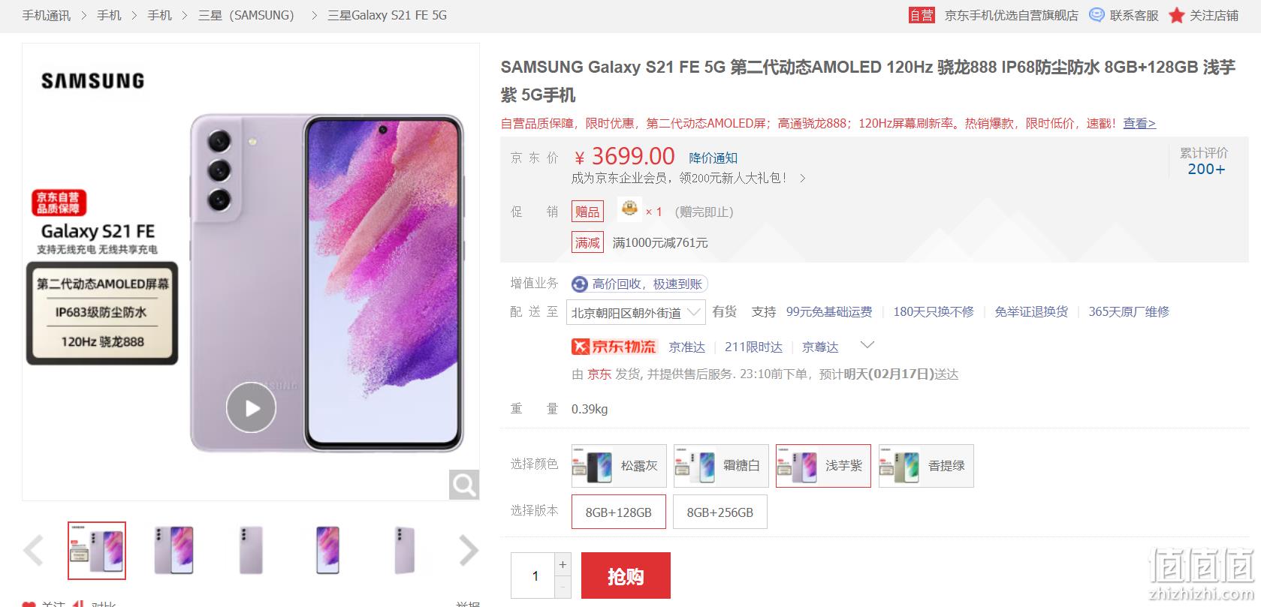Show next product thumbnails
The width and height of the screenshot is (1261, 607).
[x=469, y=550]
